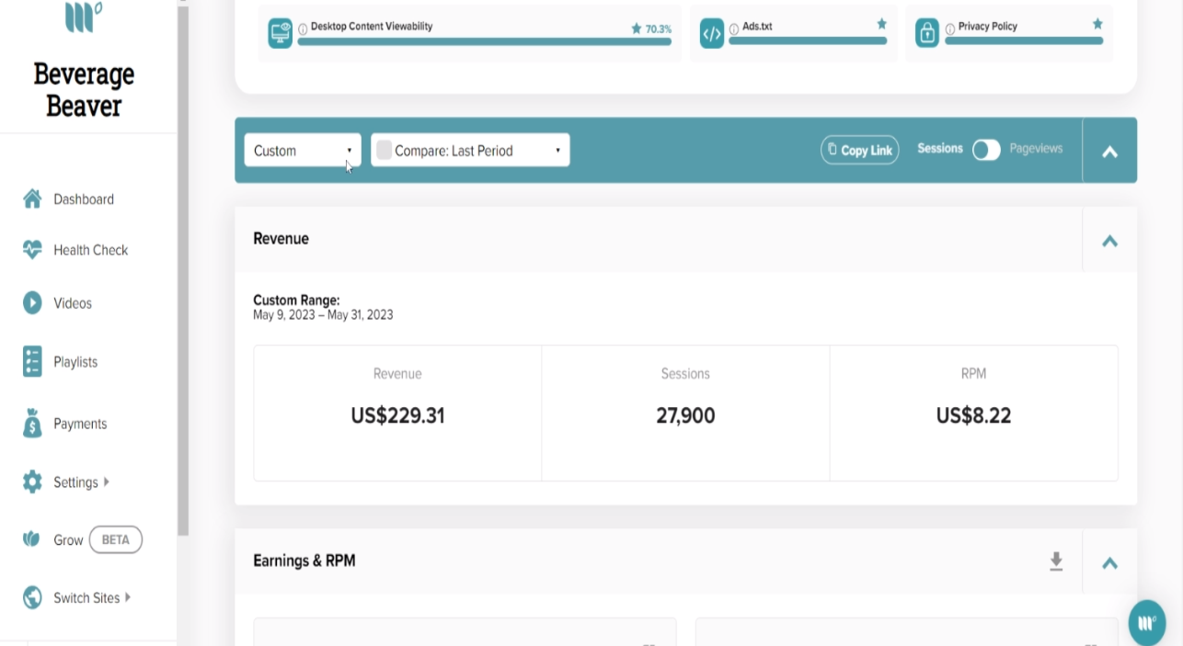Open the Custom date range dropdown
This screenshot has width=1183, height=646.
click(x=303, y=150)
